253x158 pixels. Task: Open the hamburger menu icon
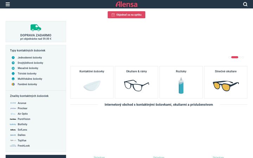(x=8, y=4)
